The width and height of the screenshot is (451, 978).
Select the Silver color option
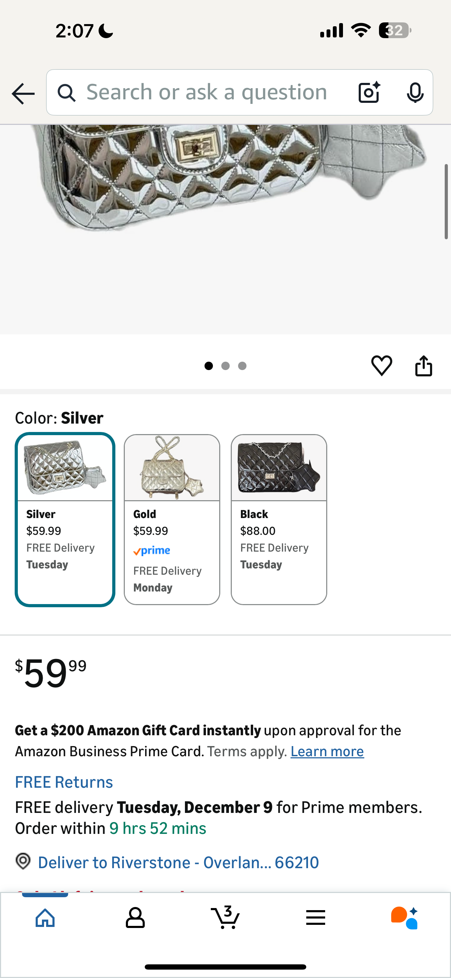click(x=65, y=519)
